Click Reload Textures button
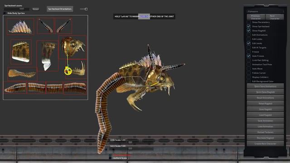The image size is (290, 163). coord(266,132)
